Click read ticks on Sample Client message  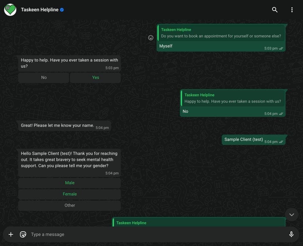point(281,142)
